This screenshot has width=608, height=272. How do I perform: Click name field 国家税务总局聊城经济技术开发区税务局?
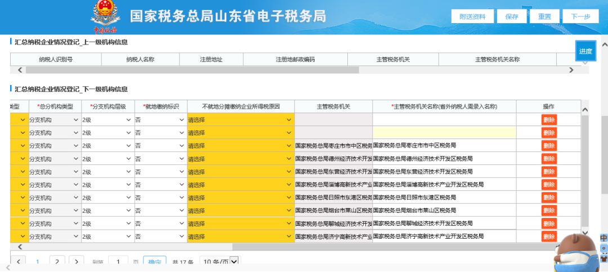(x=444, y=224)
